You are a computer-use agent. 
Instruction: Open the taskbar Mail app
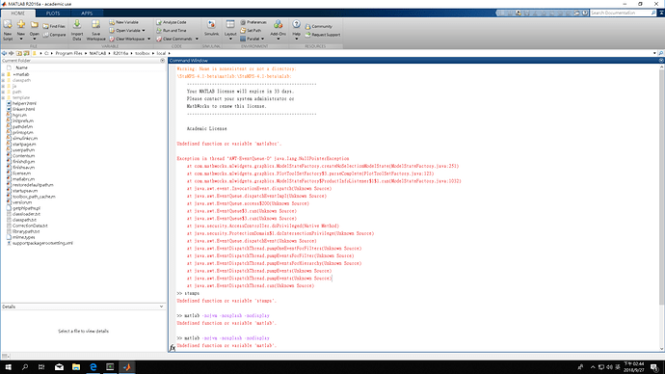[x=59, y=367]
